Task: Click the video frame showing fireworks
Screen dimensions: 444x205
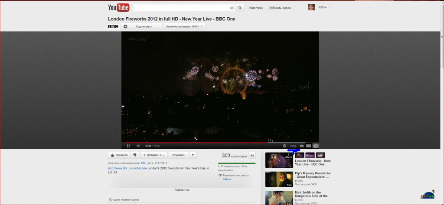Action: click(x=220, y=86)
